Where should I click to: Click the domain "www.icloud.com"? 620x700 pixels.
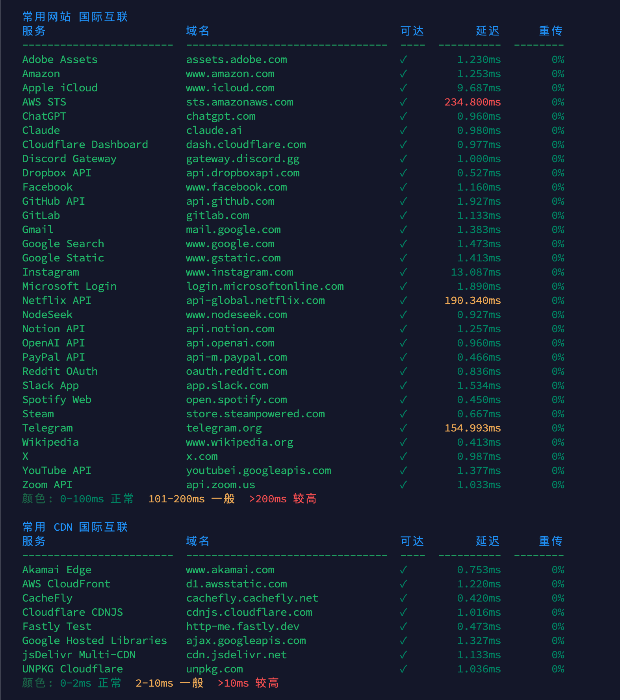click(x=230, y=88)
